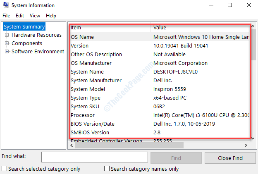Image resolution: width=258 pixels, height=174 pixels.
Task: Click the OS Manufacturer row label
Action: click(x=91, y=63)
